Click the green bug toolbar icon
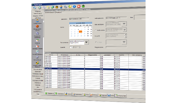Image resolution: width=179 pixels, height=103 pixels. [x=83, y=6]
